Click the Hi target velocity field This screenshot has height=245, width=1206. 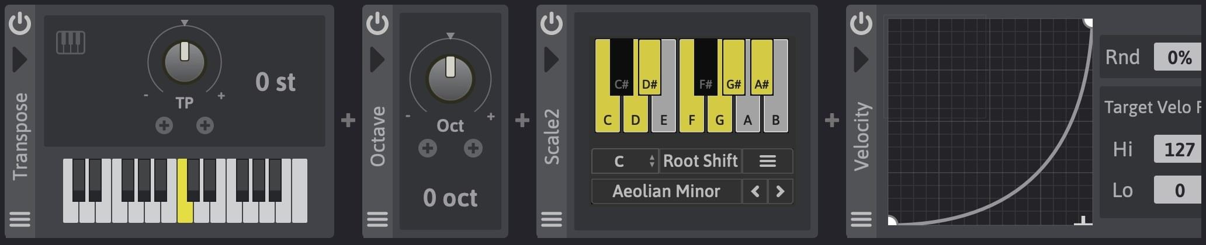pyautogui.click(x=1179, y=149)
